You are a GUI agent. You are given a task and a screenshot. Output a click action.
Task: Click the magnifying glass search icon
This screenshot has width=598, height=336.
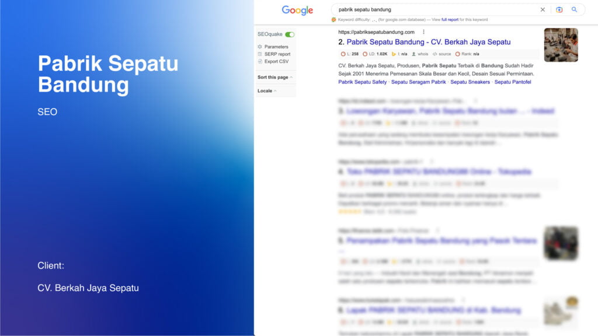click(575, 10)
